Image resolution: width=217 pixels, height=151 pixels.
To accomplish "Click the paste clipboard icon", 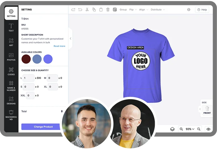I will tap(101, 10).
